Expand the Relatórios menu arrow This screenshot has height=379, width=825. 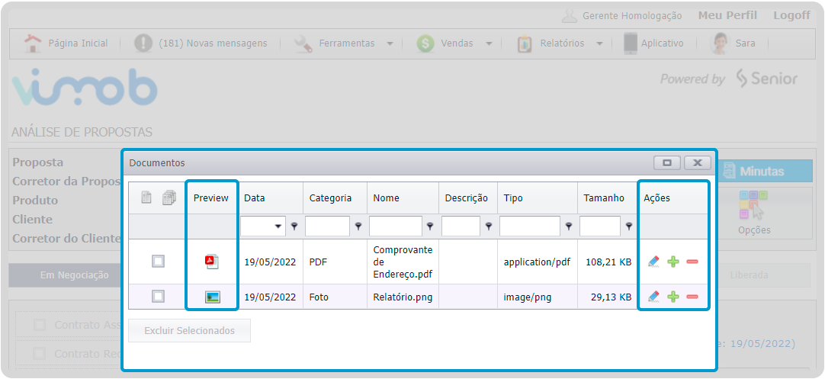(599, 43)
